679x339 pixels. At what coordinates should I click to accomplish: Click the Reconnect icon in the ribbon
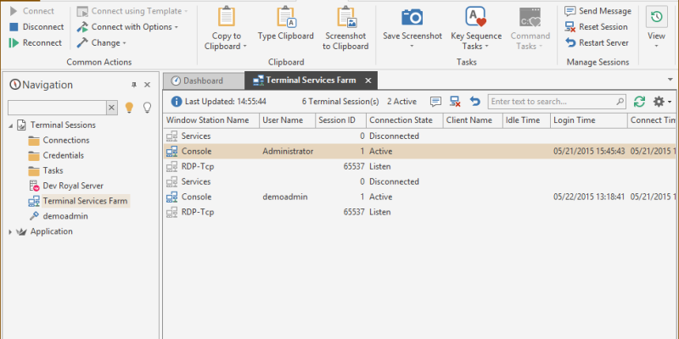coord(14,42)
